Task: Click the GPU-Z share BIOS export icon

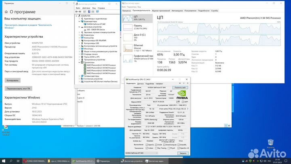Action: [x=178, y=102]
